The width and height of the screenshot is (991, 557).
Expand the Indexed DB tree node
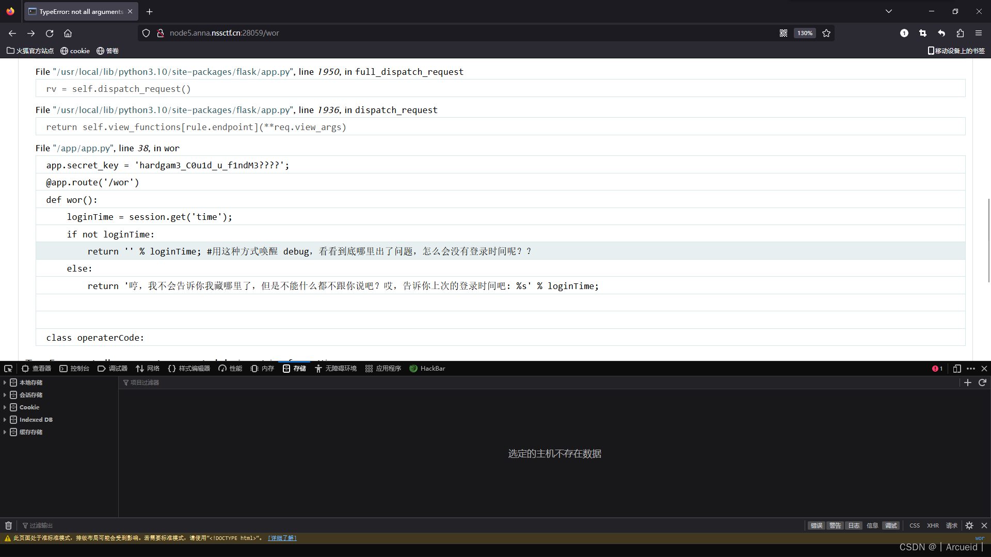click(x=5, y=420)
